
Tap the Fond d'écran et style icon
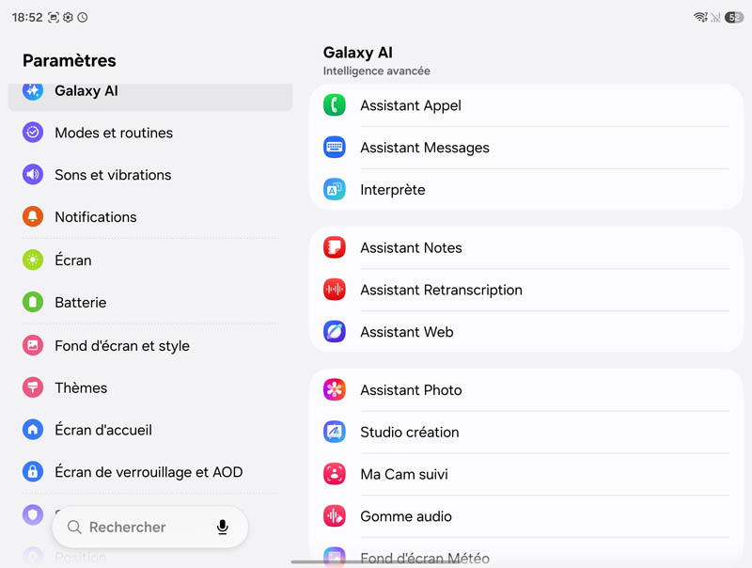tap(33, 345)
